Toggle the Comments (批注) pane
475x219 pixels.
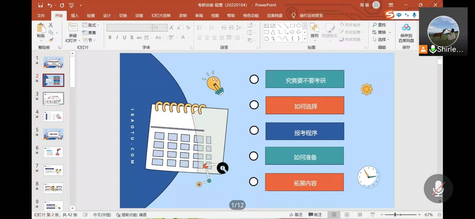tap(315, 215)
